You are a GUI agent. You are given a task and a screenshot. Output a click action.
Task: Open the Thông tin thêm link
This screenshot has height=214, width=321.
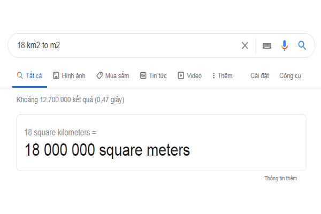280,178
